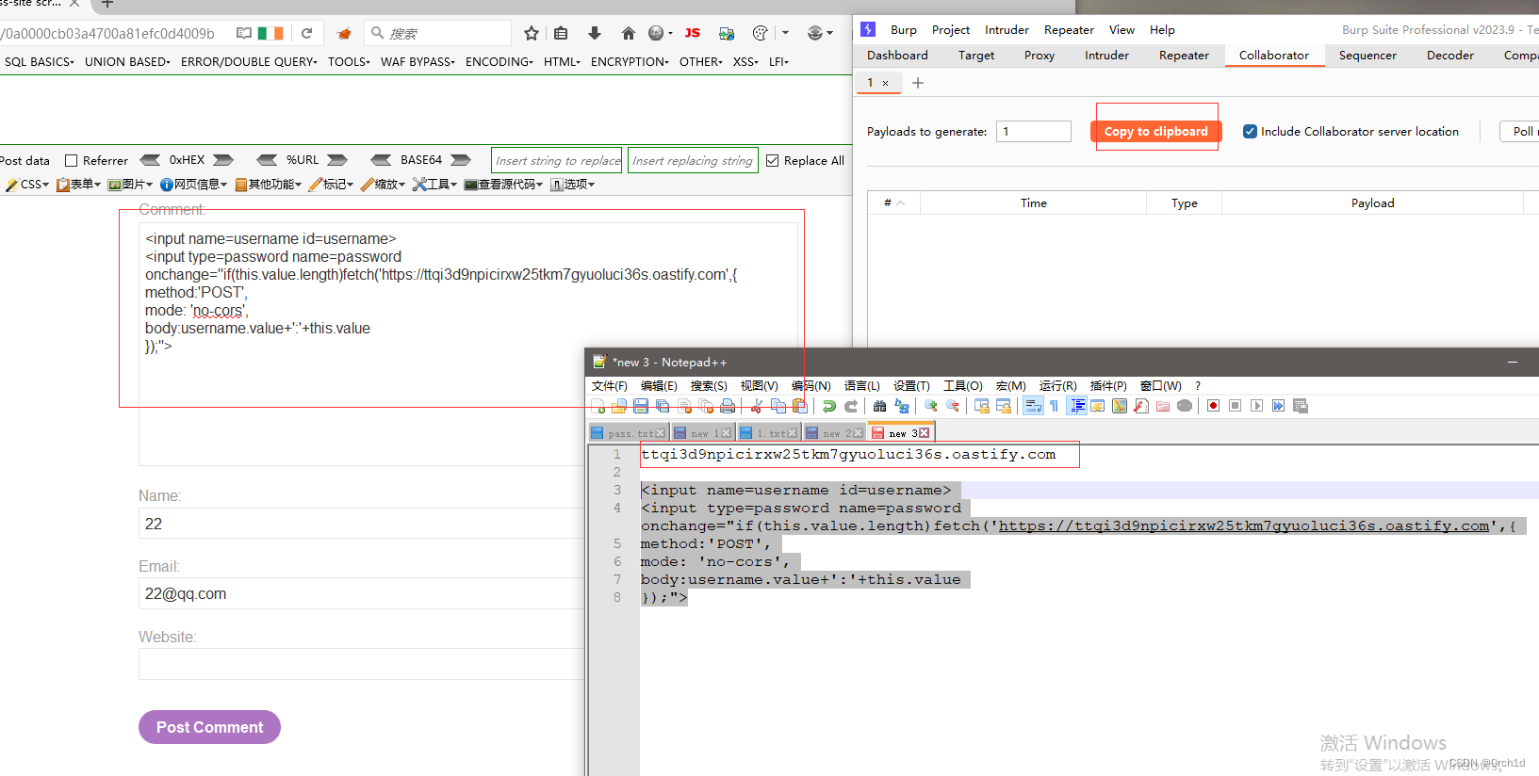Sort Collaborator table by Payload column
The width and height of the screenshot is (1539, 776).
coord(1372,202)
